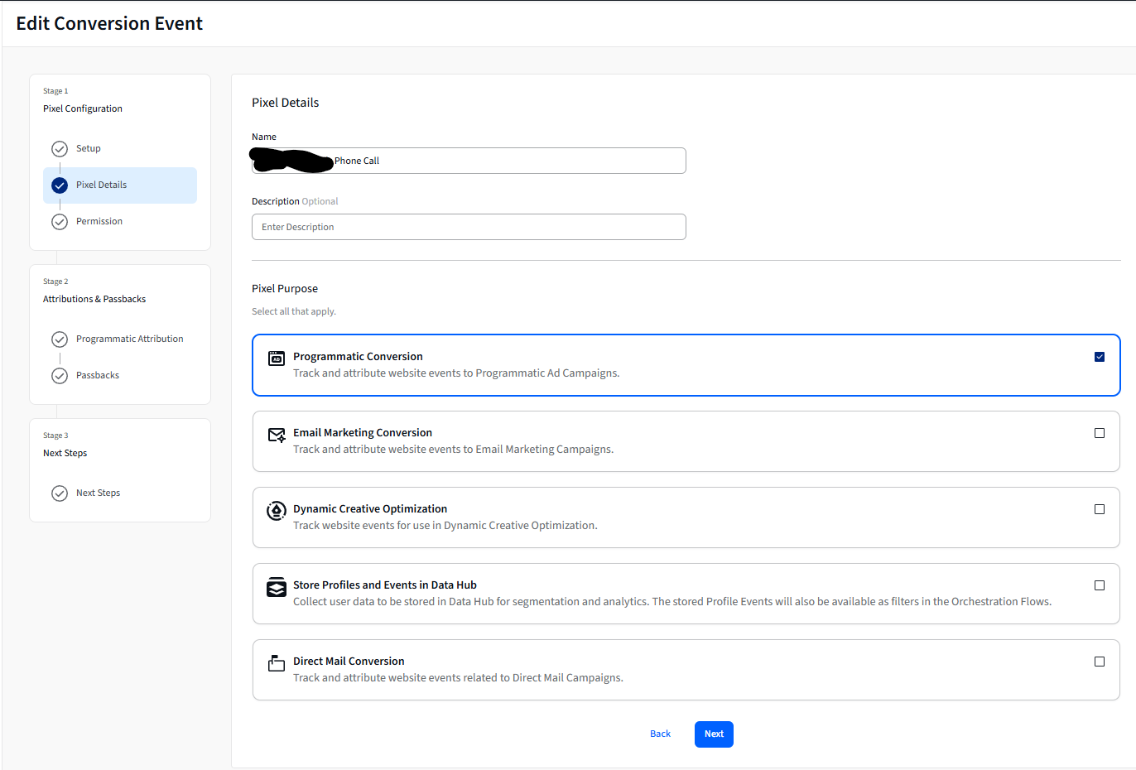This screenshot has width=1136, height=770.
Task: Focus the Enter Description field
Action: pos(469,227)
